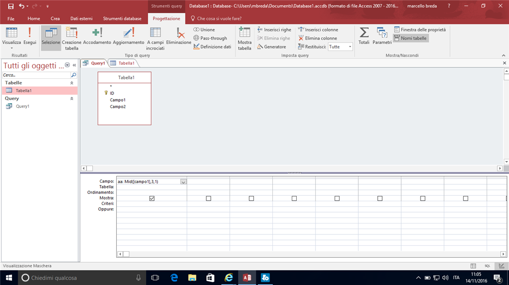Open the Visualizza view button
The width and height of the screenshot is (509, 285).
[x=11, y=39]
